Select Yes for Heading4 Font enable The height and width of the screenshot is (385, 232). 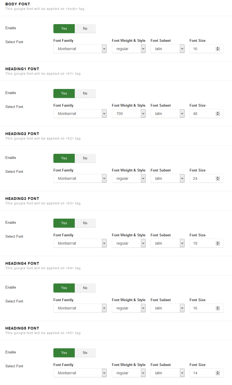[x=64, y=288]
